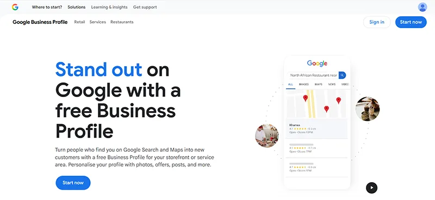Select the NEWS tab in phone mockup
435x200 pixels.
(332, 85)
